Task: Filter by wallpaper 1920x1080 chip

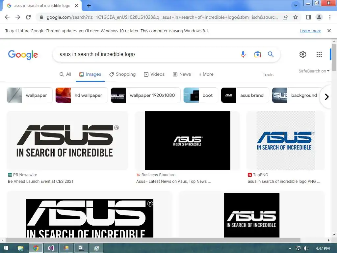Action: coord(145,95)
